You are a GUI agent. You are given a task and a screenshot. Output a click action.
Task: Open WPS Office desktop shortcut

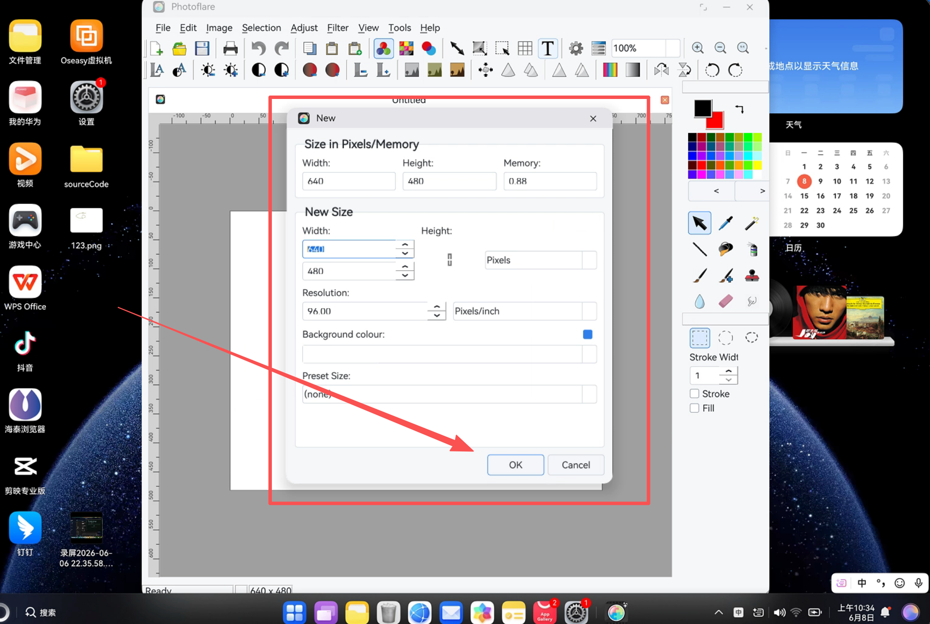(x=25, y=288)
